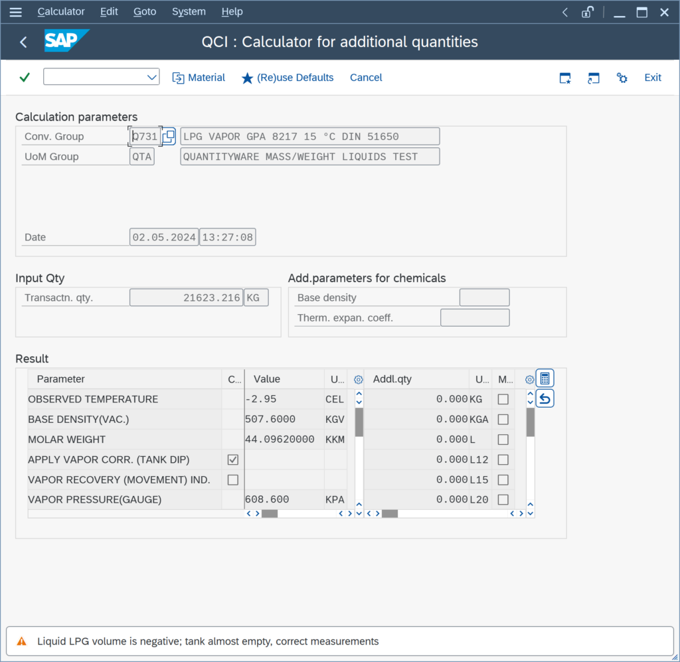Tick the checkbox in the L12 row

tap(503, 459)
